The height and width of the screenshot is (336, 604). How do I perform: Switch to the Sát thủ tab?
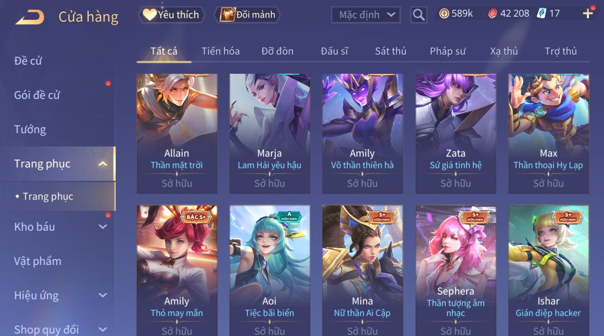click(x=390, y=51)
